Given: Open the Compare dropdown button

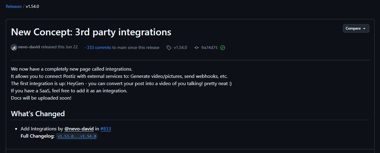Looking at the screenshot, I should (x=356, y=28).
